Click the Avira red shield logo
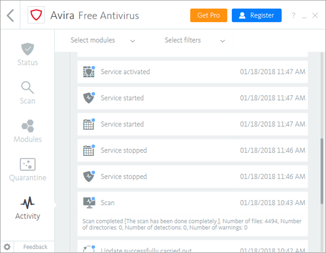This screenshot has width=326, height=253. pos(36,15)
